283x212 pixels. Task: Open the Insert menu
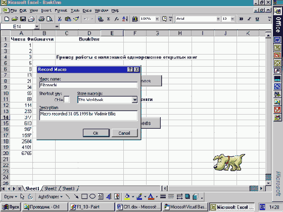pos(46,11)
